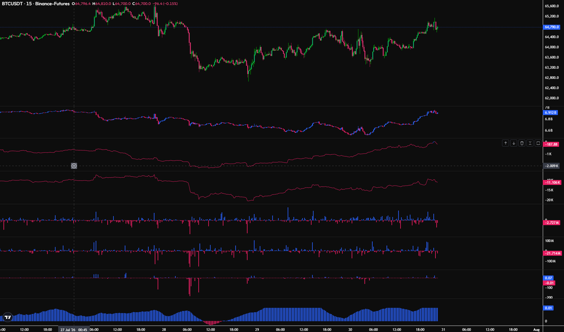Click the 65,600.0 price axis level

(x=551, y=6)
